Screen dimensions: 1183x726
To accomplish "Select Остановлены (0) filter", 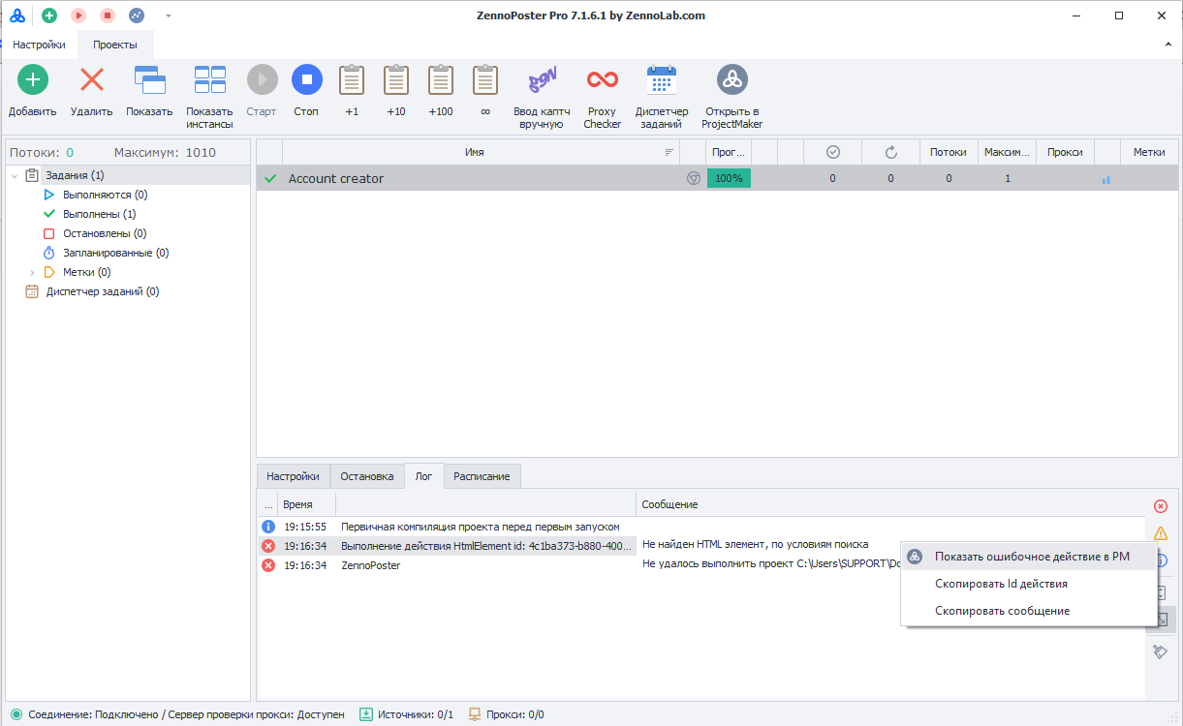I will (105, 233).
